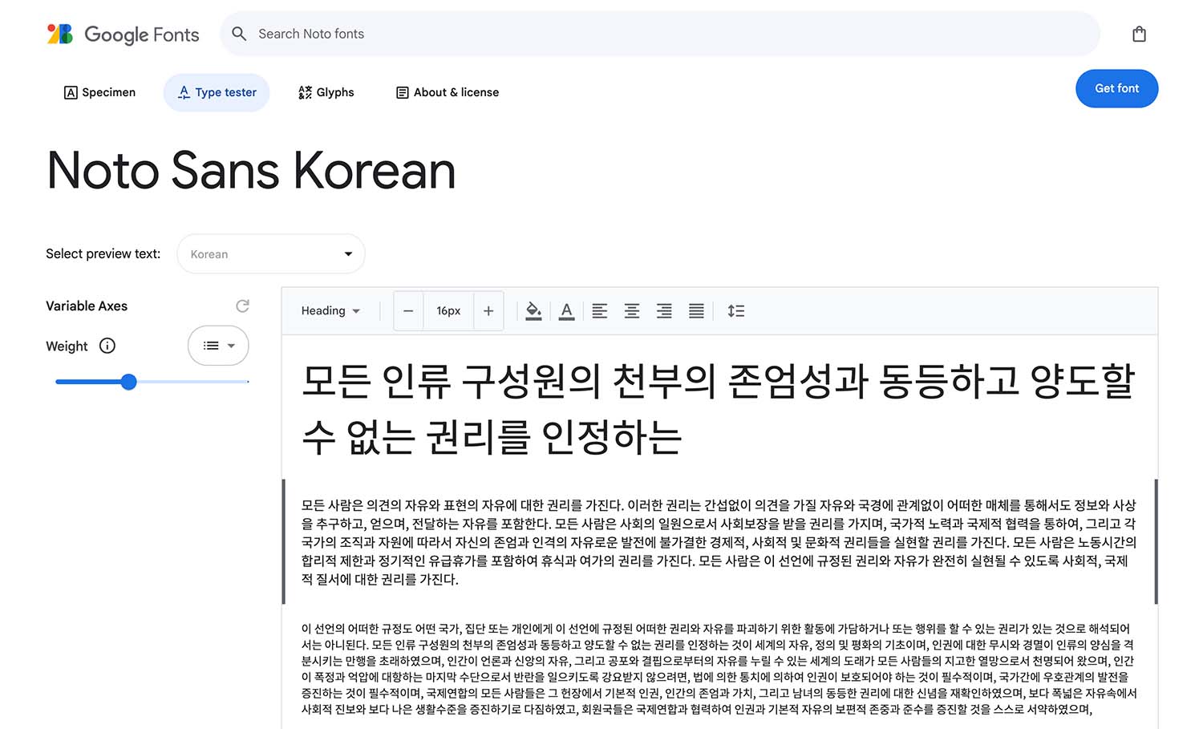The height and width of the screenshot is (729, 1203).
Task: Open the line height spacing tool
Action: 735,311
